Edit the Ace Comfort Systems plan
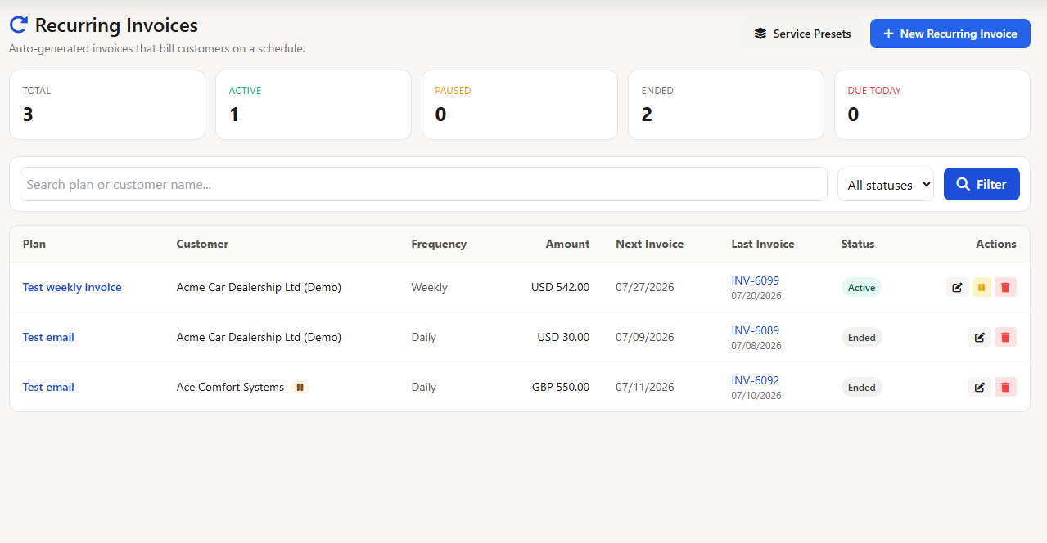Image resolution: width=1047 pixels, height=543 pixels. 980,387
